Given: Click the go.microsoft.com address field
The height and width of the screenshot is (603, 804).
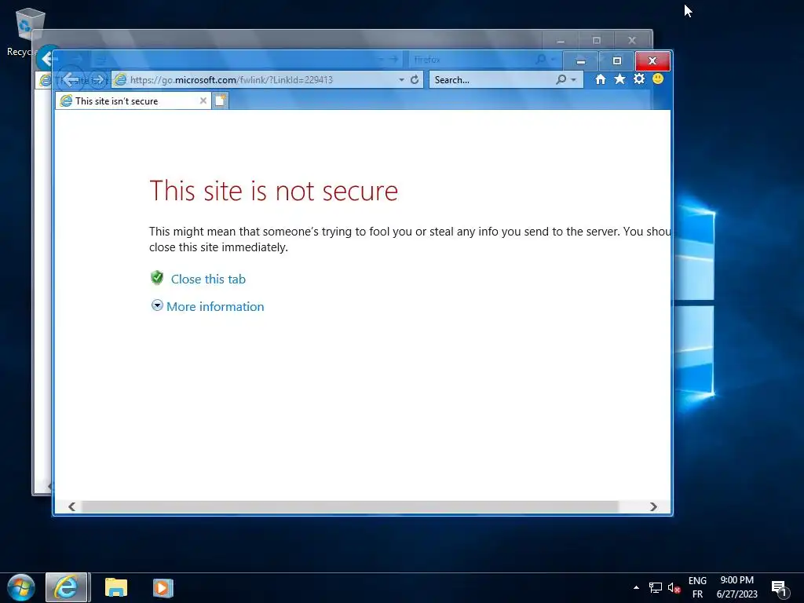Looking at the screenshot, I should 257,79.
